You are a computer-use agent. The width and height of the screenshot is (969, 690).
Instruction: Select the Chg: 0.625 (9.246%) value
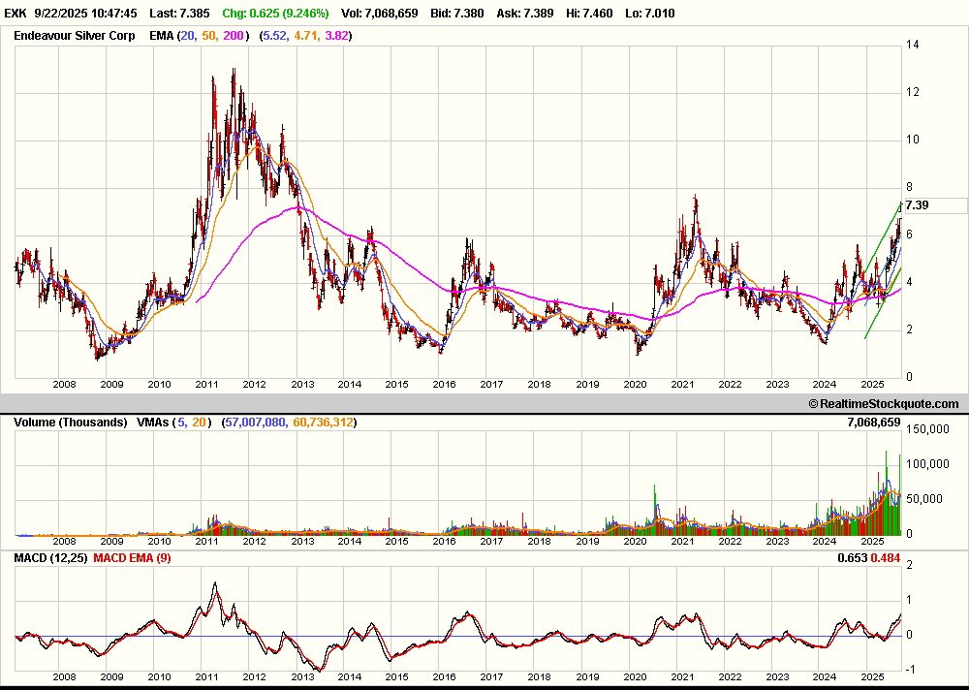tap(275, 13)
